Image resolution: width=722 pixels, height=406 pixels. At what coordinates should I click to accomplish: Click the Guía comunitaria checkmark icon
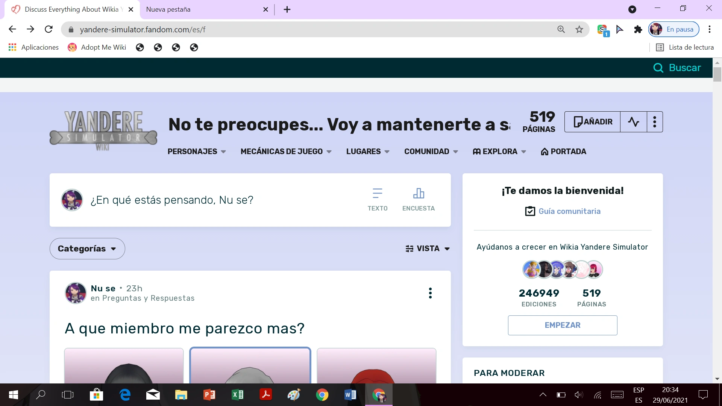tap(529, 211)
